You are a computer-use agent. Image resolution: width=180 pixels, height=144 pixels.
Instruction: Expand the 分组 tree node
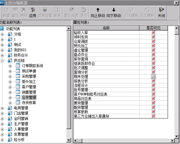2,34
